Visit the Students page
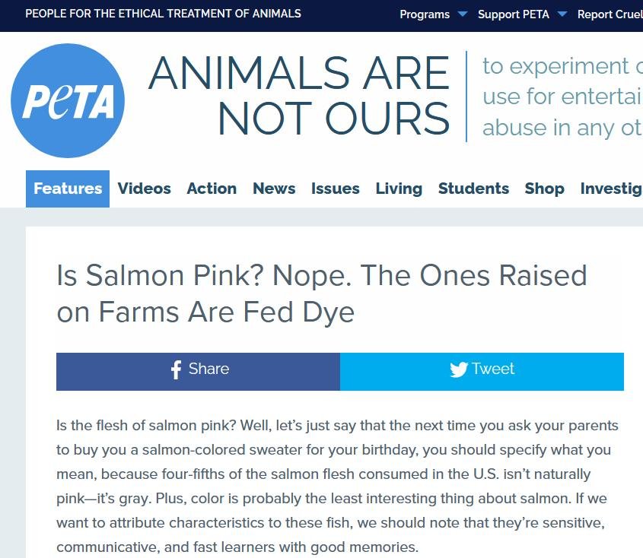This screenshot has width=643, height=558. (473, 189)
